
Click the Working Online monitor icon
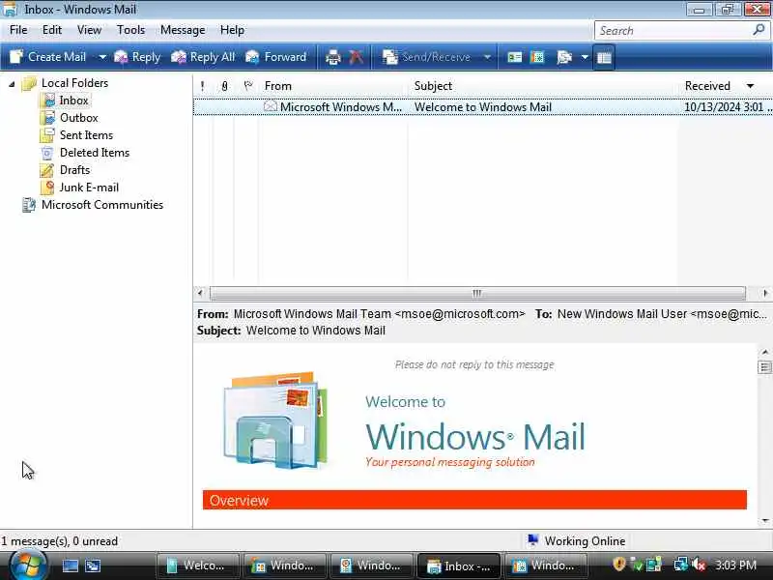tap(532, 540)
